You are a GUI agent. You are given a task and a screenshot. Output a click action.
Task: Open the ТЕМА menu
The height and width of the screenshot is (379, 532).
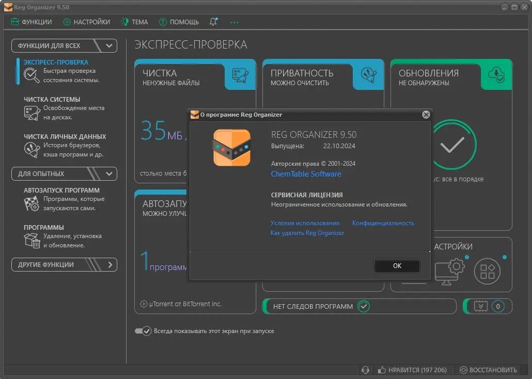coord(135,22)
